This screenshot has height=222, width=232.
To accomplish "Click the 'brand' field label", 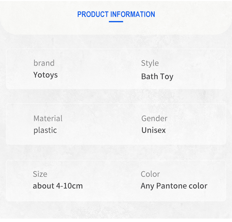I will point(44,63).
